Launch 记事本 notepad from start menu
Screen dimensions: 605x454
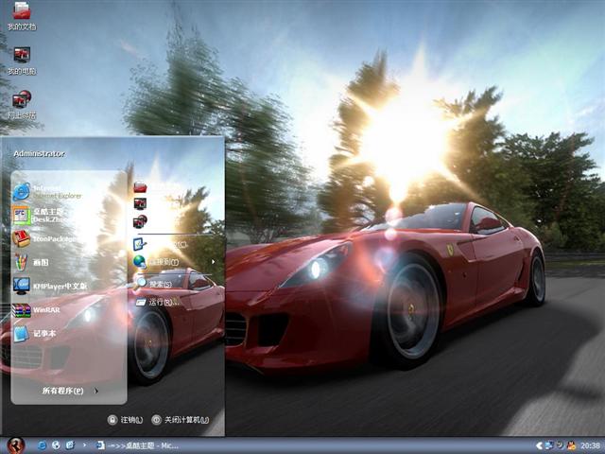click(35, 333)
